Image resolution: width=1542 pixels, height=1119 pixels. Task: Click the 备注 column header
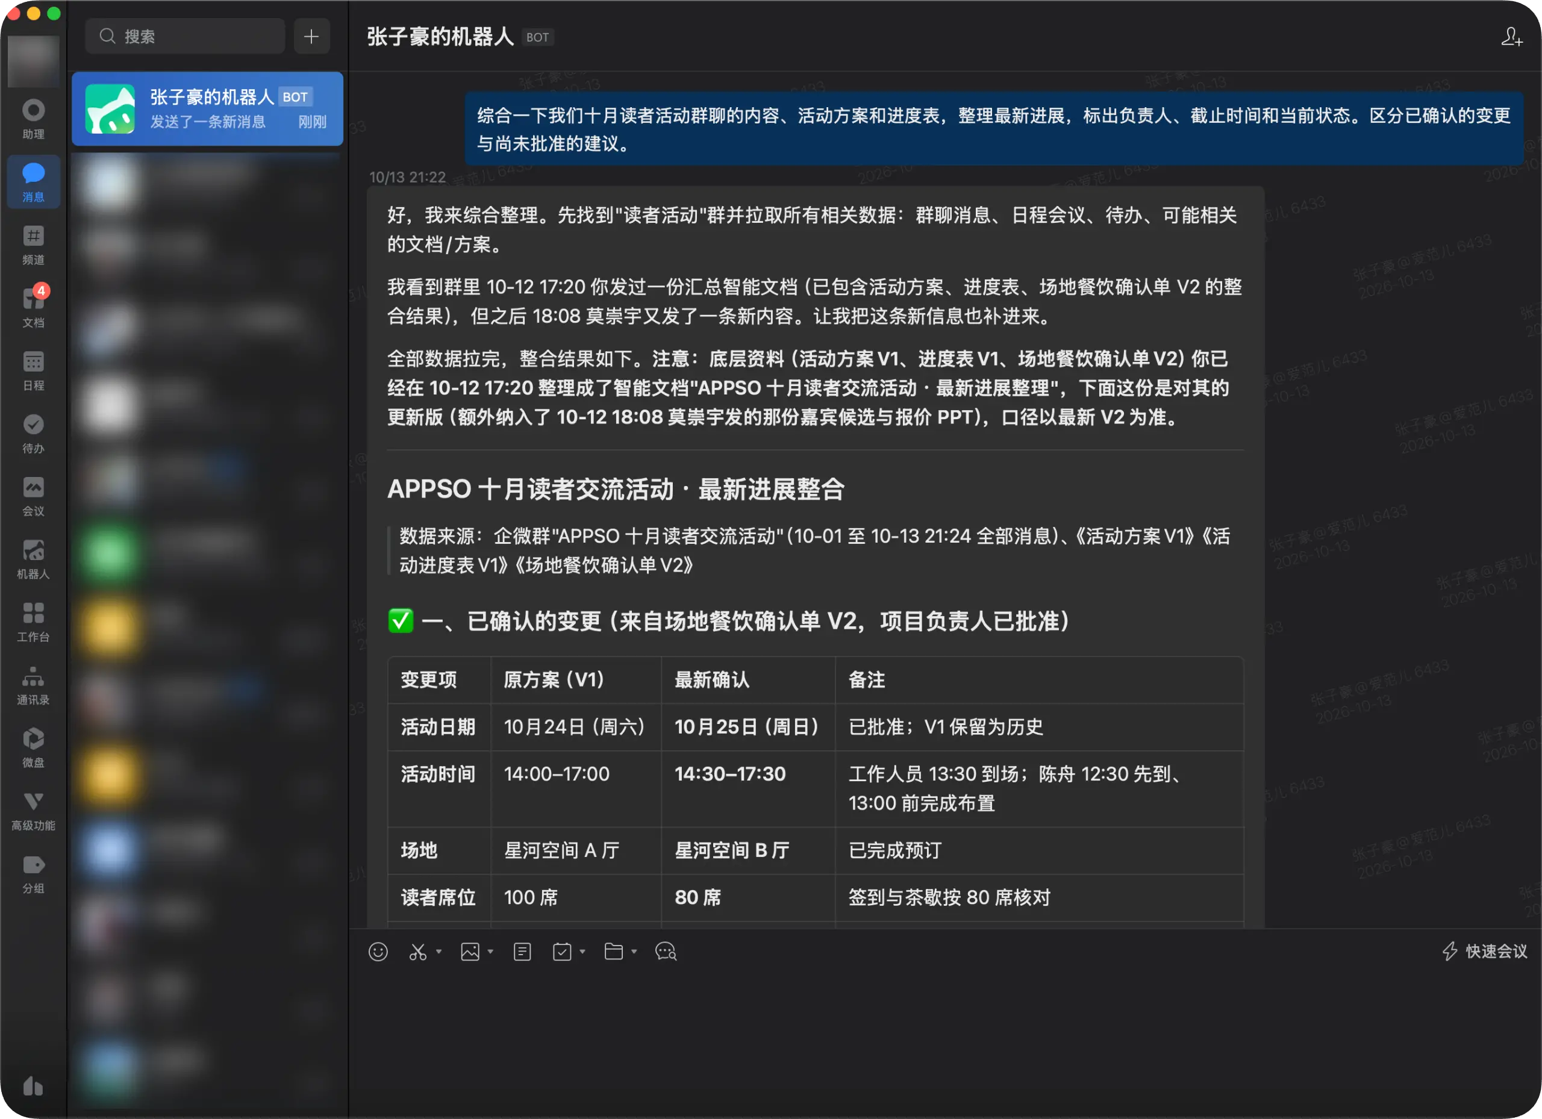1039,680
